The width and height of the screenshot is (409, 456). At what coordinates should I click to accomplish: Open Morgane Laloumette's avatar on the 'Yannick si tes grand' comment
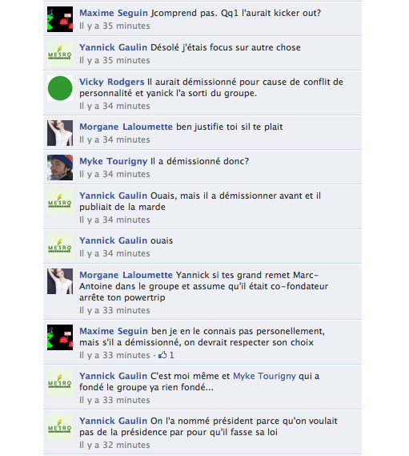[x=60, y=281]
